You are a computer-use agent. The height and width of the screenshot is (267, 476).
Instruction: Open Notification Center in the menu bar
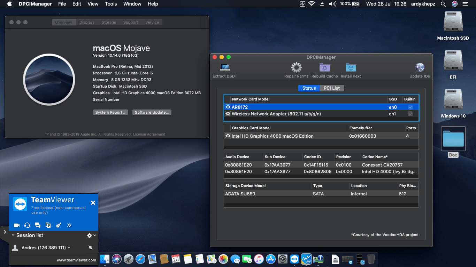(465, 4)
